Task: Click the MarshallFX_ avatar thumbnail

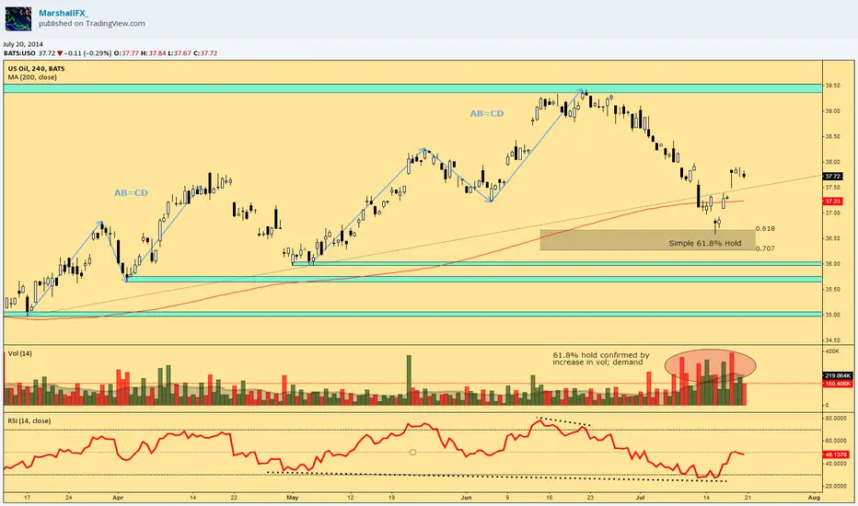Action: pos(18,18)
